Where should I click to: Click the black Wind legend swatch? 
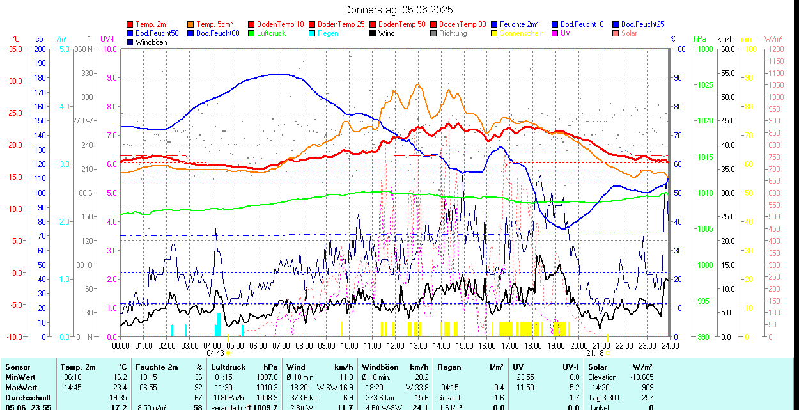[x=373, y=33]
